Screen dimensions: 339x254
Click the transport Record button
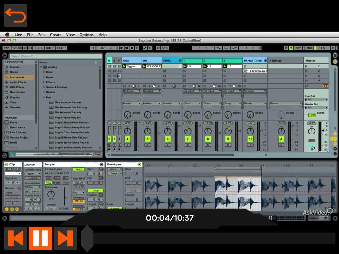(x=132, y=48)
